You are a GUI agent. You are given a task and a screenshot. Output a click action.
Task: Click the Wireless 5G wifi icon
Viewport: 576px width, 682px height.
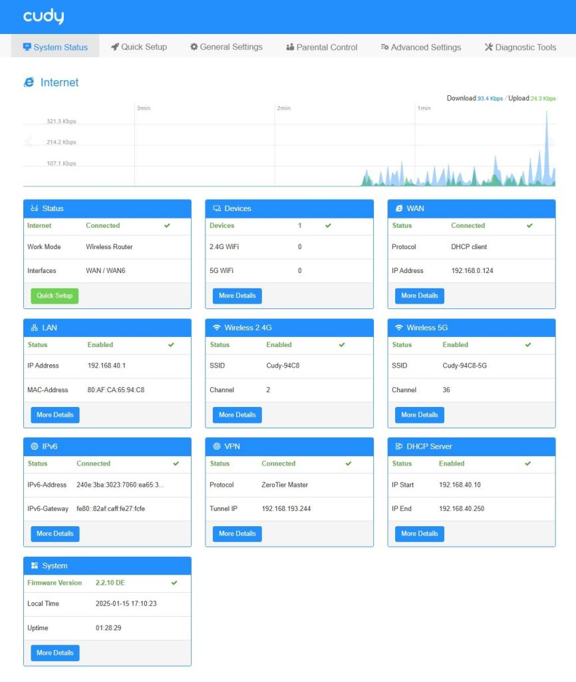click(399, 328)
